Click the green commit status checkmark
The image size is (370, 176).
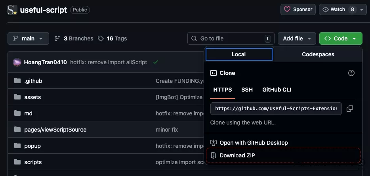tap(156, 62)
